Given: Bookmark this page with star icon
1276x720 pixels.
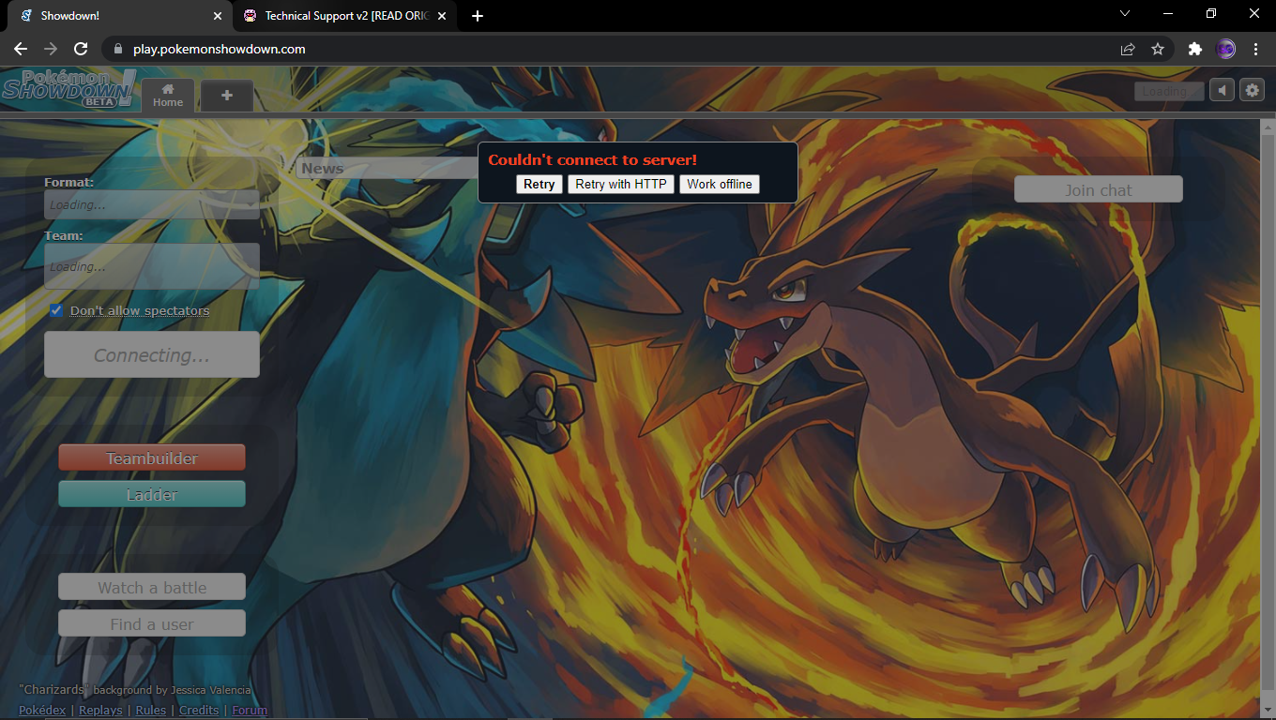Looking at the screenshot, I should click(1158, 49).
